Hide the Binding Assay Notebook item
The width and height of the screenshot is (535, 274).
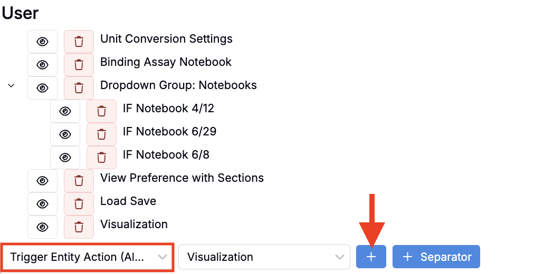click(42, 65)
